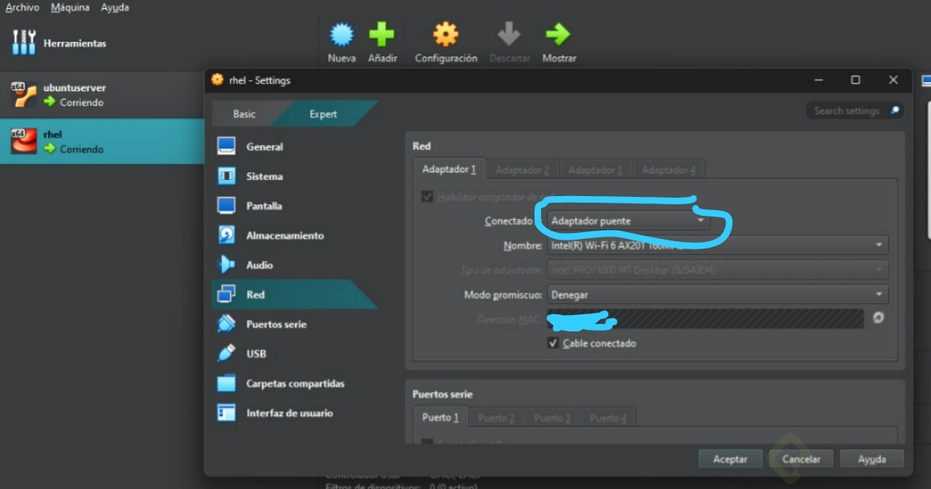
Task: Open Configuración gear icon in toolbar
Action: 445,34
